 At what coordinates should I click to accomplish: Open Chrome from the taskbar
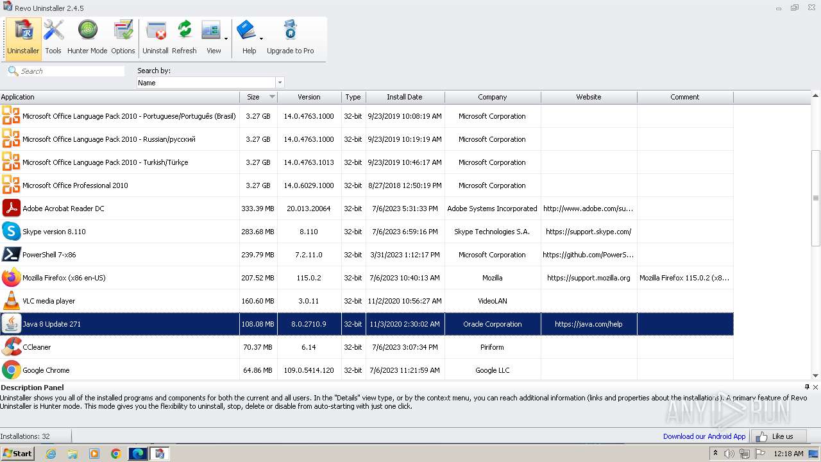point(115,454)
